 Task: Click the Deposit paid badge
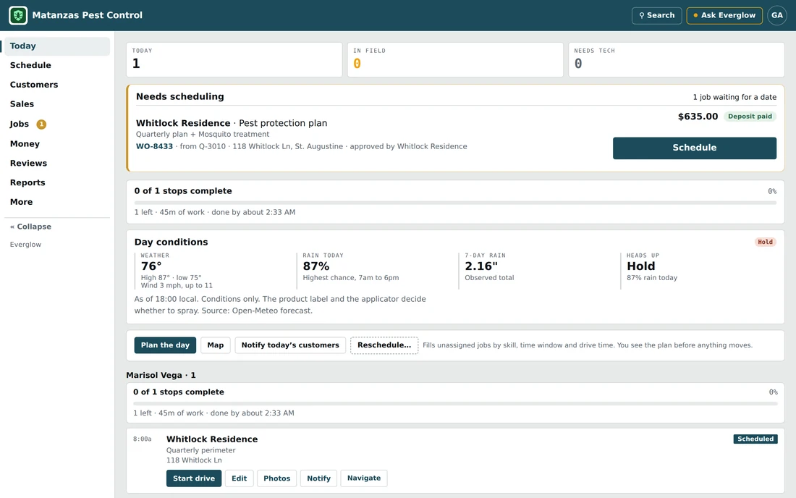[x=750, y=117]
